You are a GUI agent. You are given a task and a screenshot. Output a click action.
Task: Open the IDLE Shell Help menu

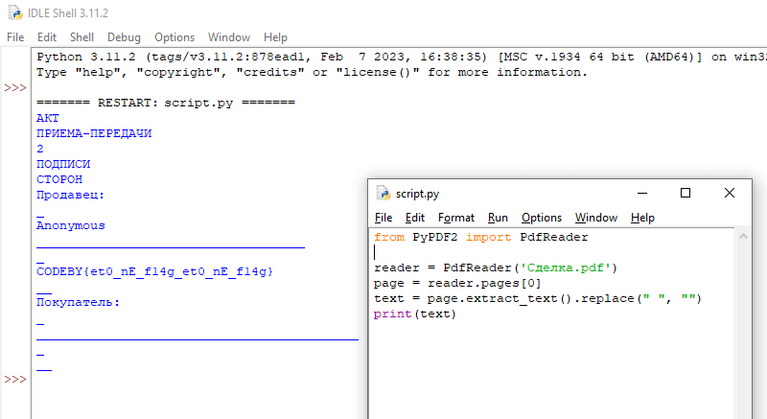(275, 37)
